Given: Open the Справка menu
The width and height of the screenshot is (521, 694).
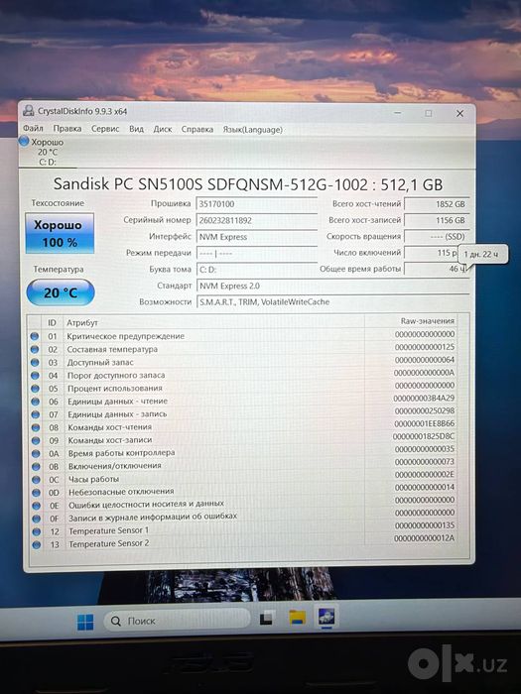Looking at the screenshot, I should coord(197,129).
